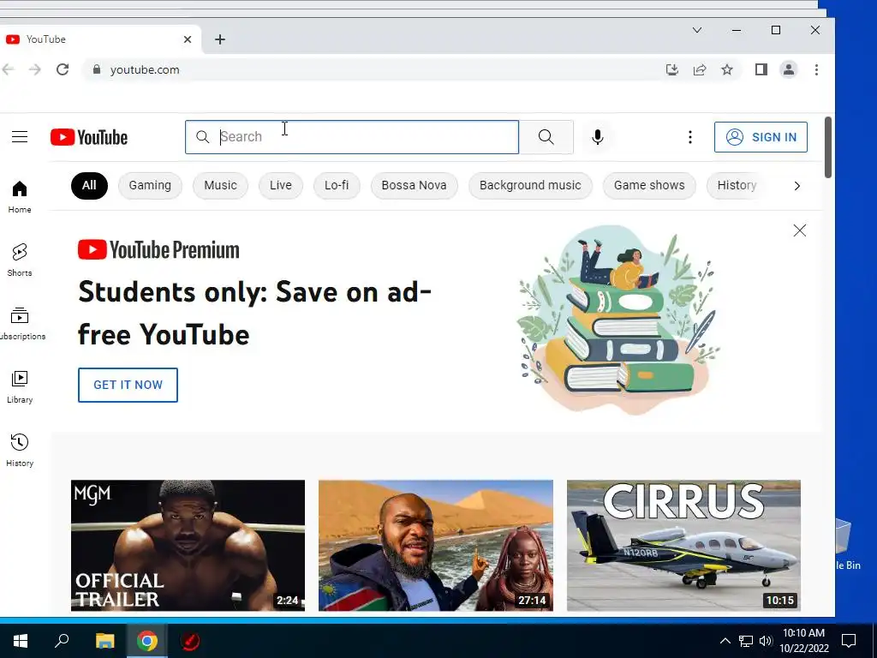
Task: Select the Background music chip
Action: tap(530, 186)
